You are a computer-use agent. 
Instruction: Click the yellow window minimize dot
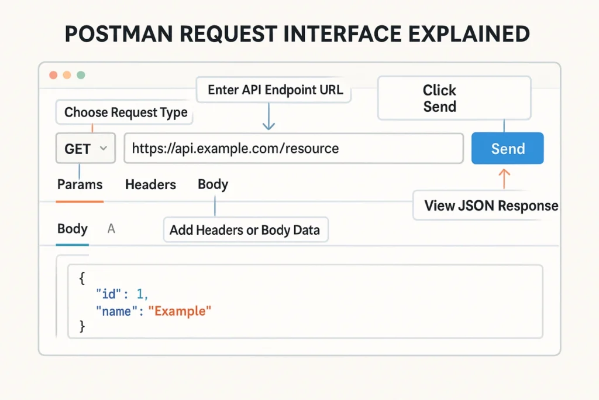67,75
